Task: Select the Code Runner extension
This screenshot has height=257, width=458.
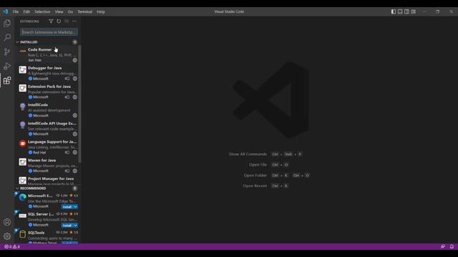Action: [47, 54]
